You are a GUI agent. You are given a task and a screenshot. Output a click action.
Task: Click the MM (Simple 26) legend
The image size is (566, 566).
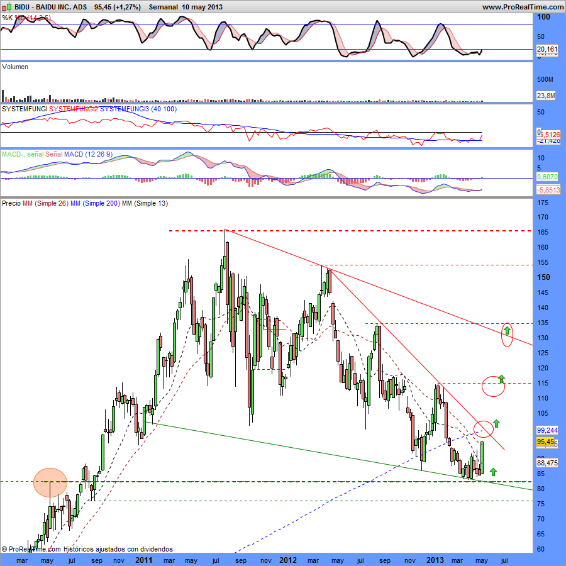[45, 203]
